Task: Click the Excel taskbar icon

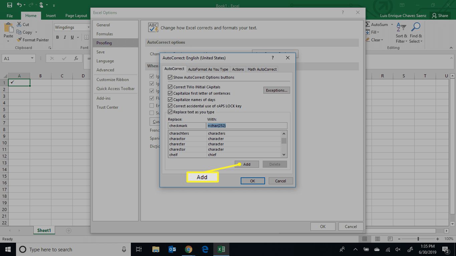Action: point(221,249)
